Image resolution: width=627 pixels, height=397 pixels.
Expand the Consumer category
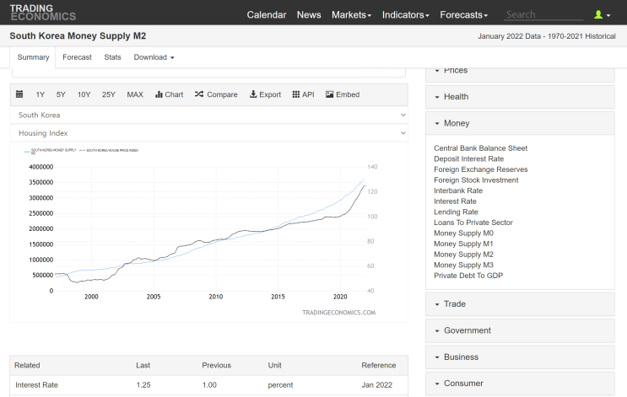(520, 383)
